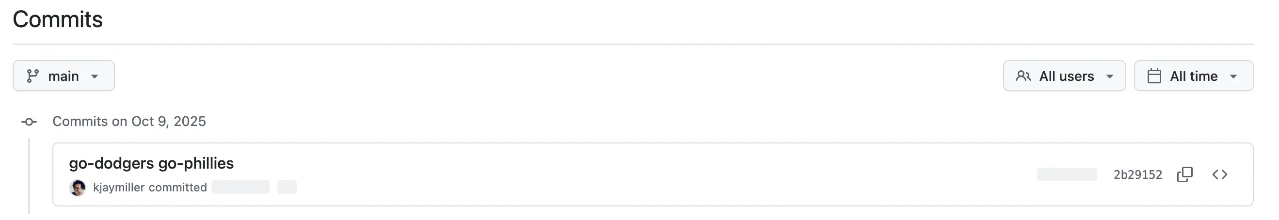Viewport: 1279px width, 220px height.
Task: Open commit hash 2b29152
Action: (1137, 175)
